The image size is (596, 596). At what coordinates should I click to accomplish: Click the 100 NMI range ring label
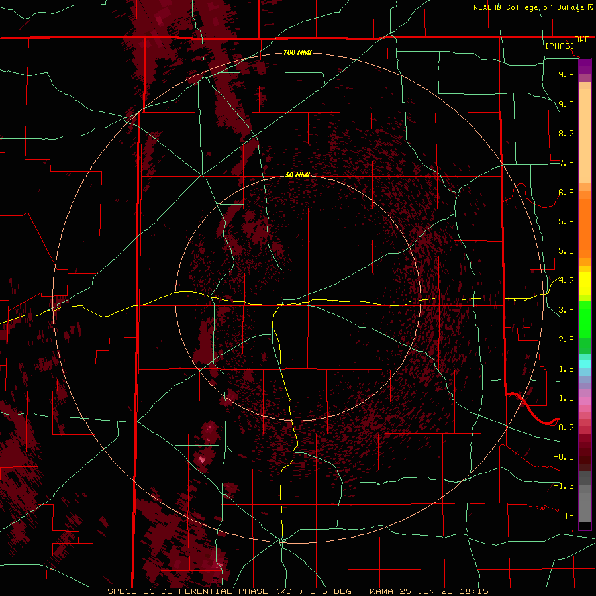coord(297,52)
